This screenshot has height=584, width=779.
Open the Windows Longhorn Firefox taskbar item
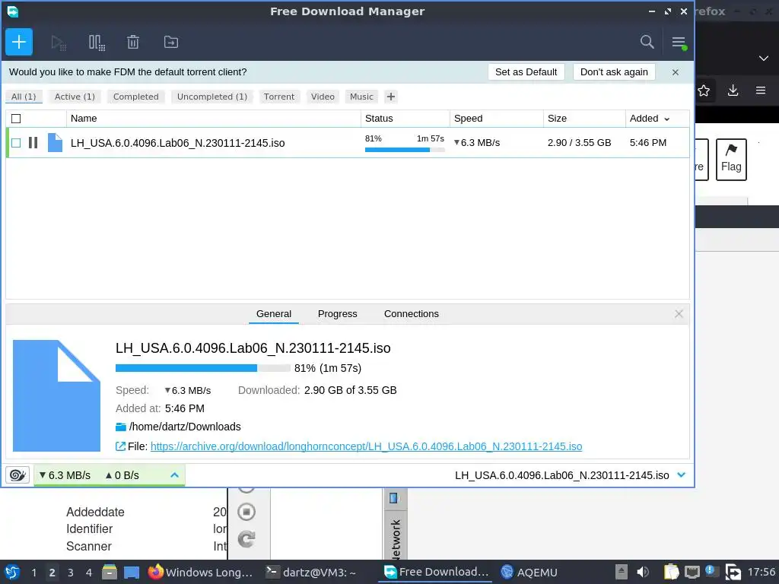tap(201, 572)
